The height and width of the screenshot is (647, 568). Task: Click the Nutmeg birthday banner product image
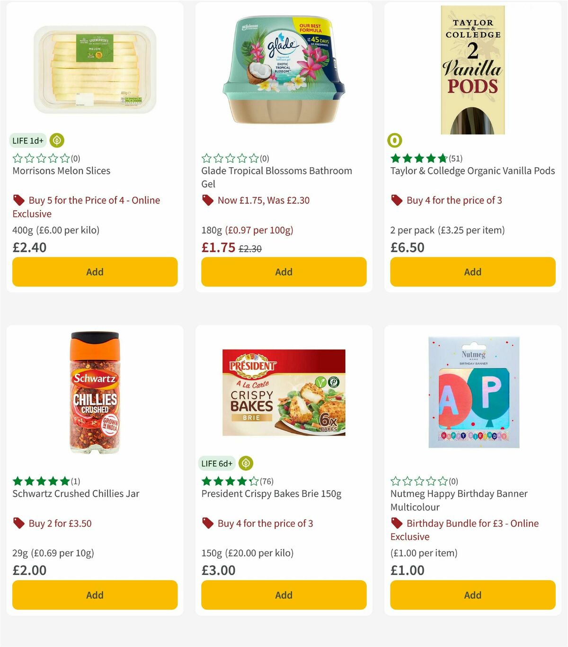[x=472, y=392]
